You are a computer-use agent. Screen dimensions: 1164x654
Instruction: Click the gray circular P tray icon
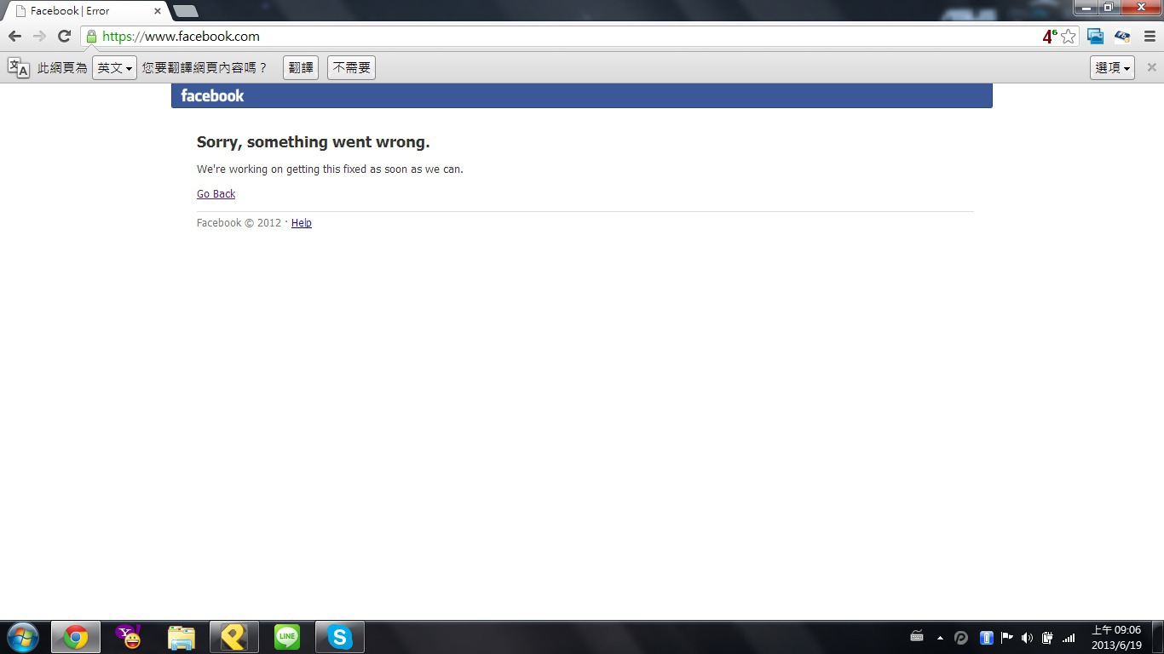pos(961,638)
